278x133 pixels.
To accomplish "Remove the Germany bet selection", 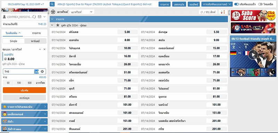I will pyautogui.click(x=44, y=49).
